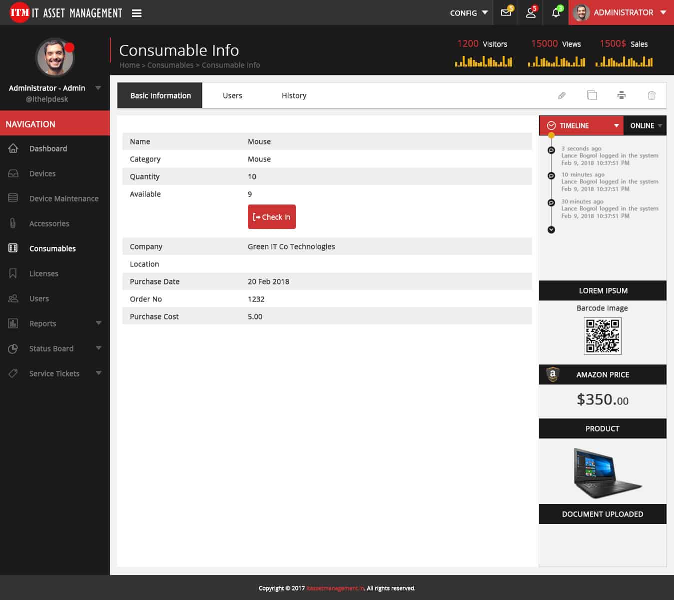Click the yellow timeline start marker
Screen dimensions: 674x600
551,134
